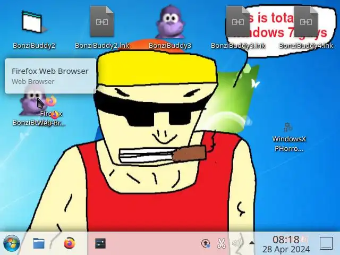Click the BonziBuddy2.lnk label text
340x255 pixels.
click(x=102, y=46)
